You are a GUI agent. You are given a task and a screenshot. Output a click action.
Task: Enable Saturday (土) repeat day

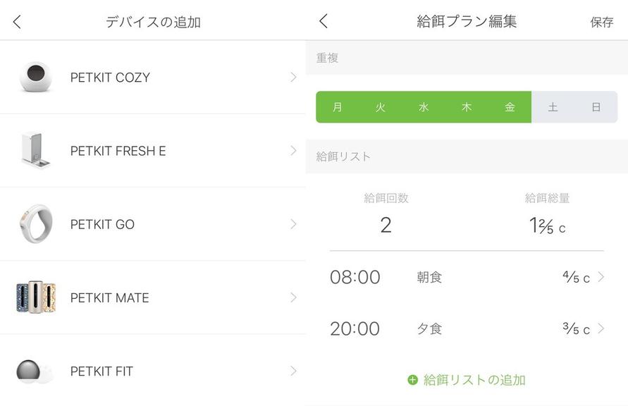click(x=553, y=107)
